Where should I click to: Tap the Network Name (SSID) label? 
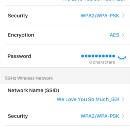tap(34, 90)
